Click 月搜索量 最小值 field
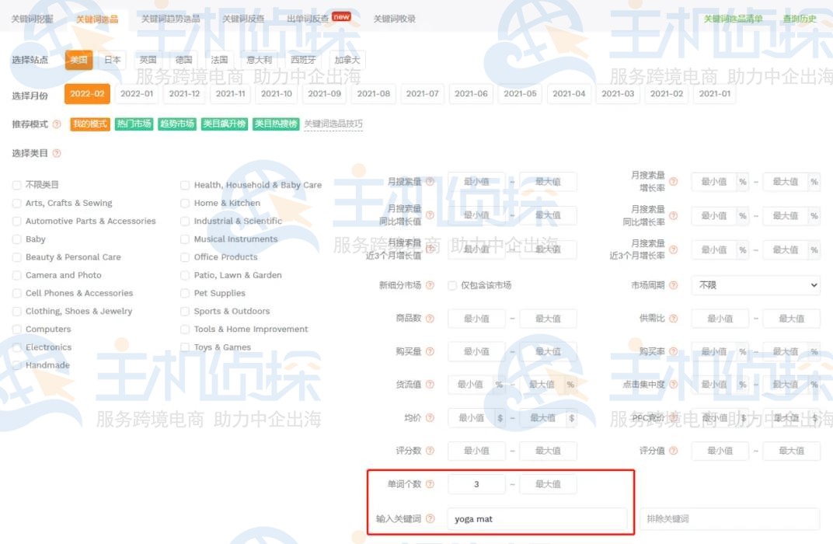 click(x=476, y=182)
